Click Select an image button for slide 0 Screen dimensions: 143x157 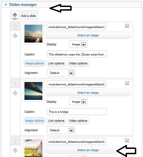(x=88, y=35)
